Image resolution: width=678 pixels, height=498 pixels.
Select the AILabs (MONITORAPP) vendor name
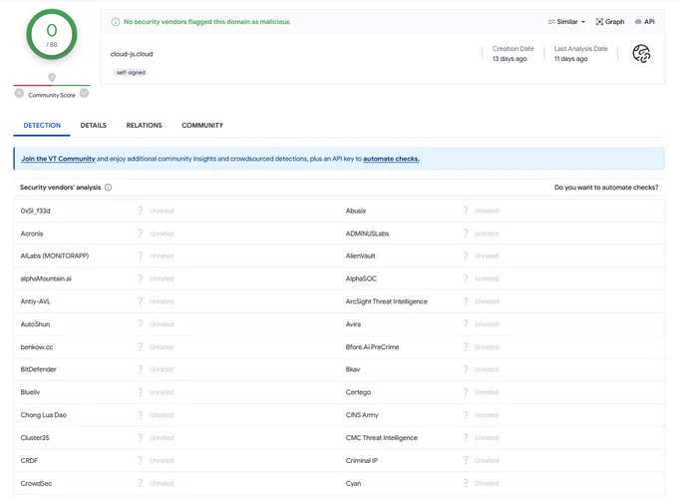(55, 255)
